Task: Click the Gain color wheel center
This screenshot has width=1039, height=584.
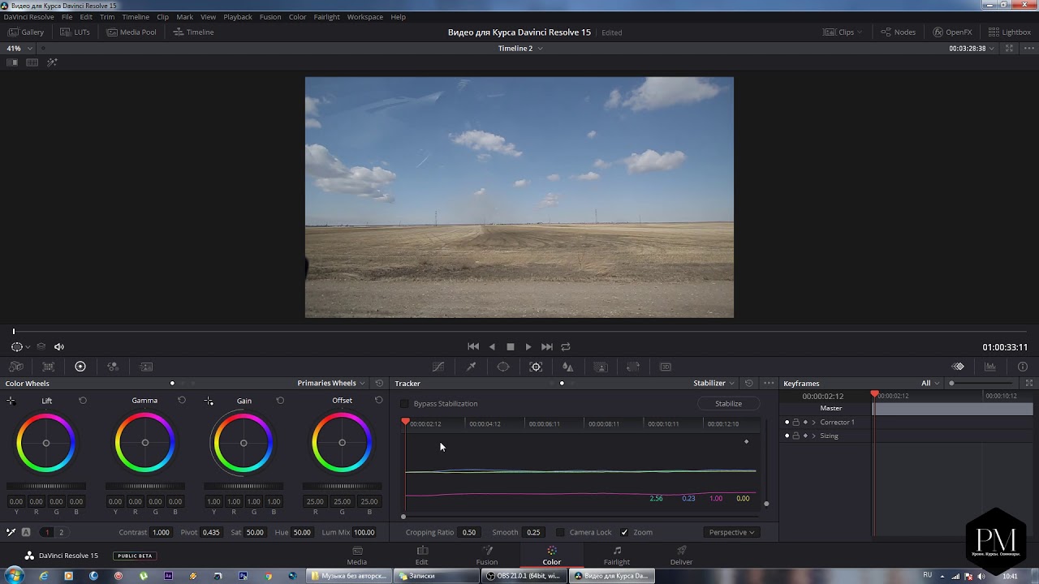Action: pos(244,443)
